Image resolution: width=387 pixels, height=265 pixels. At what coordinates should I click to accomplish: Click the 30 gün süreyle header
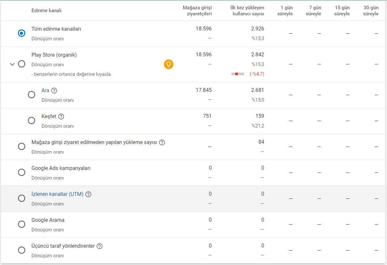click(371, 11)
